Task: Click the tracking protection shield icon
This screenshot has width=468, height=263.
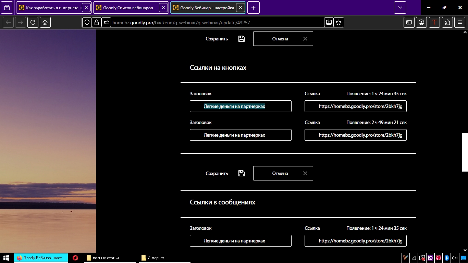Action: click(x=87, y=22)
